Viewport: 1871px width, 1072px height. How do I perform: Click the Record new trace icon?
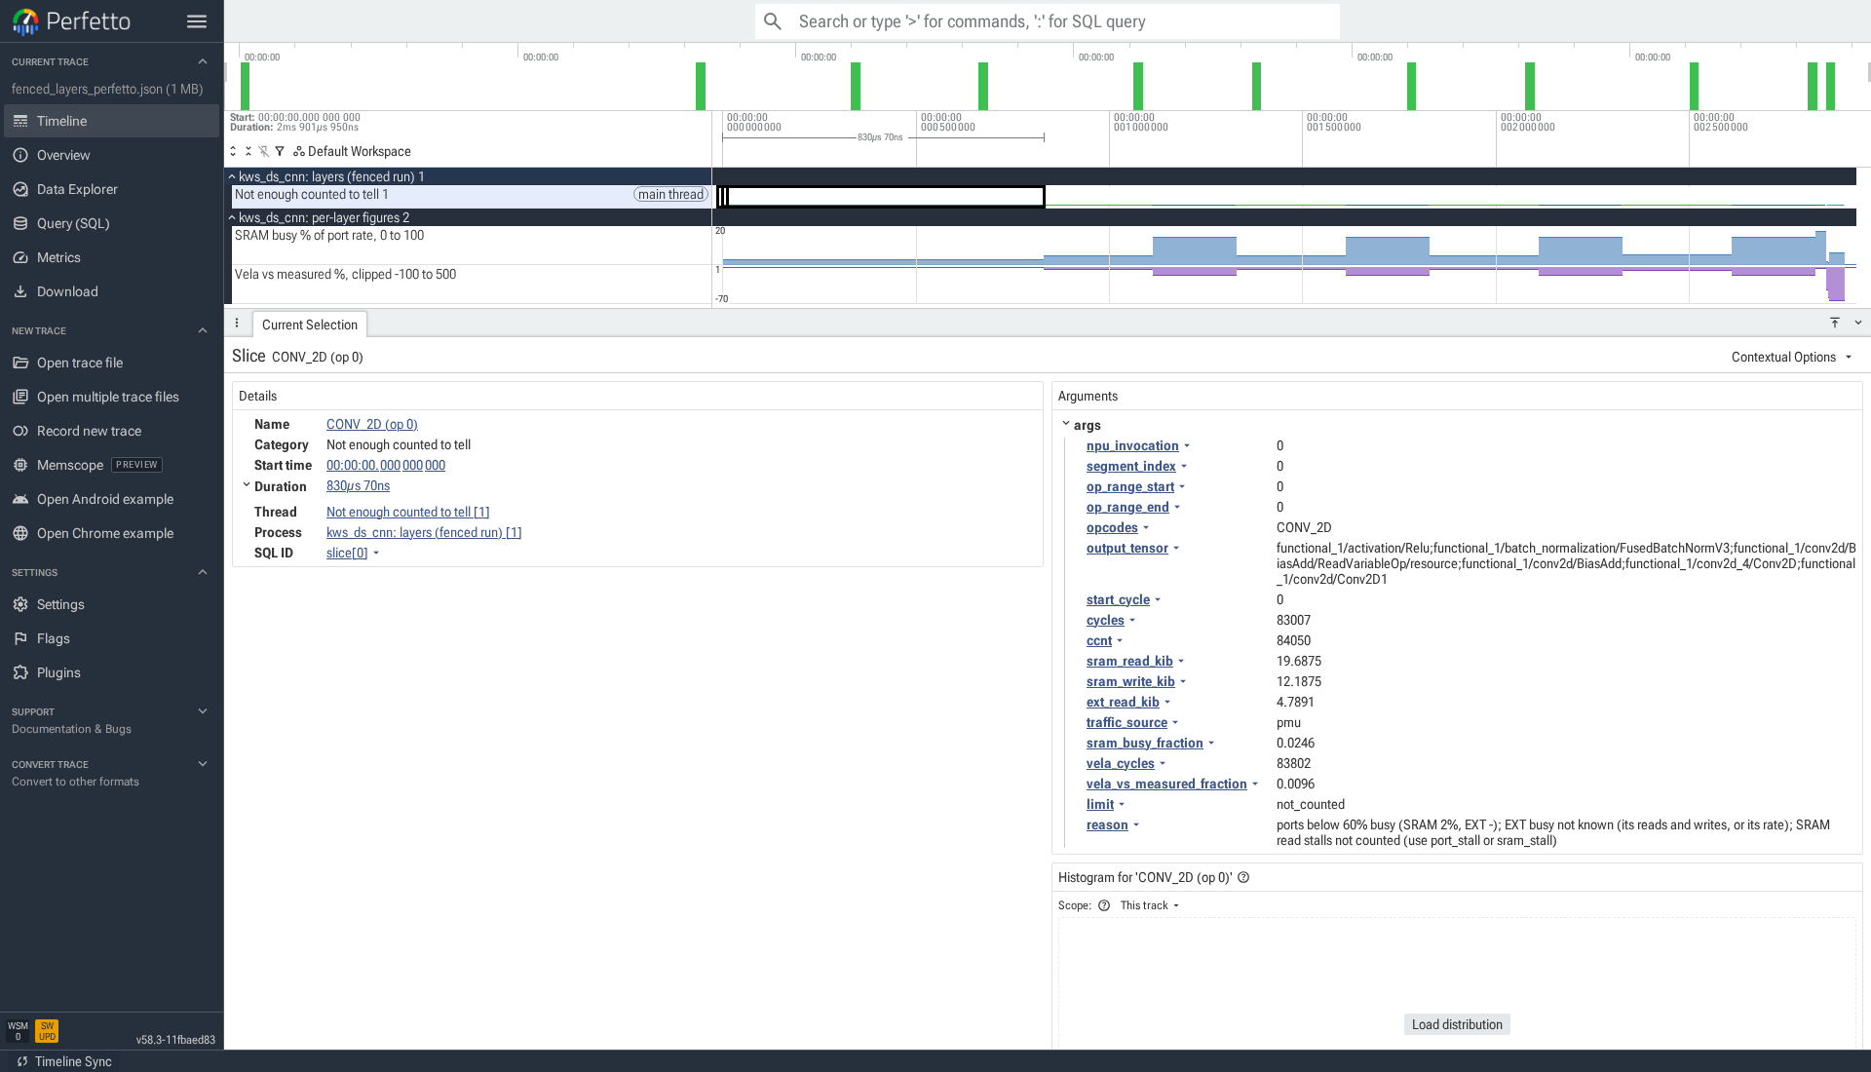[20, 431]
